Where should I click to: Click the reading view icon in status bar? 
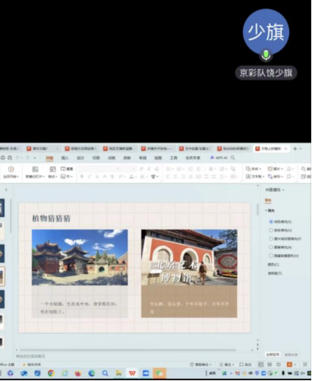[x=279, y=364]
